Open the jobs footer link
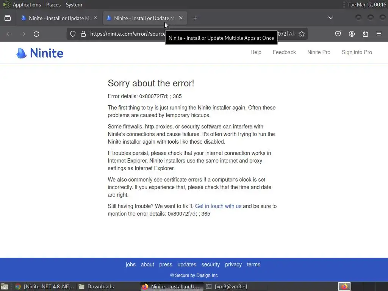Image resolution: width=388 pixels, height=291 pixels. [x=130, y=264]
